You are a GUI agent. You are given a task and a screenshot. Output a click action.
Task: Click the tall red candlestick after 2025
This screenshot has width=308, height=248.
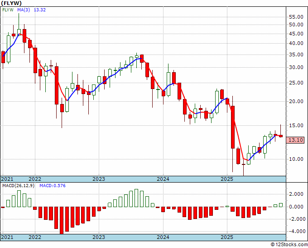click(233, 127)
